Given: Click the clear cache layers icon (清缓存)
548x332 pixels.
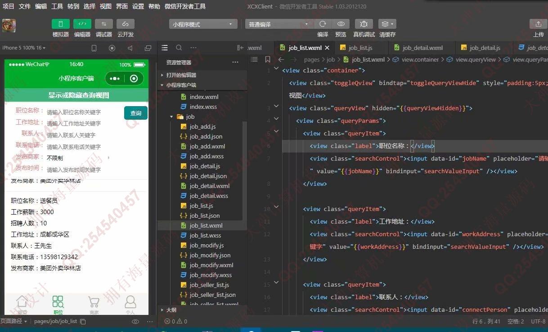Looking at the screenshot, I should point(387,24).
